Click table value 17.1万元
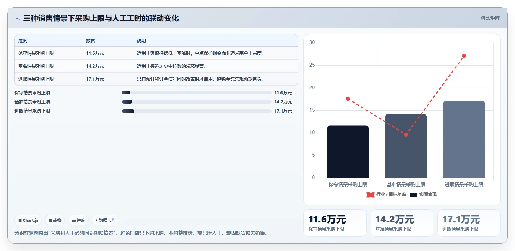Image resolution: width=515 pixels, height=251 pixels. point(95,79)
